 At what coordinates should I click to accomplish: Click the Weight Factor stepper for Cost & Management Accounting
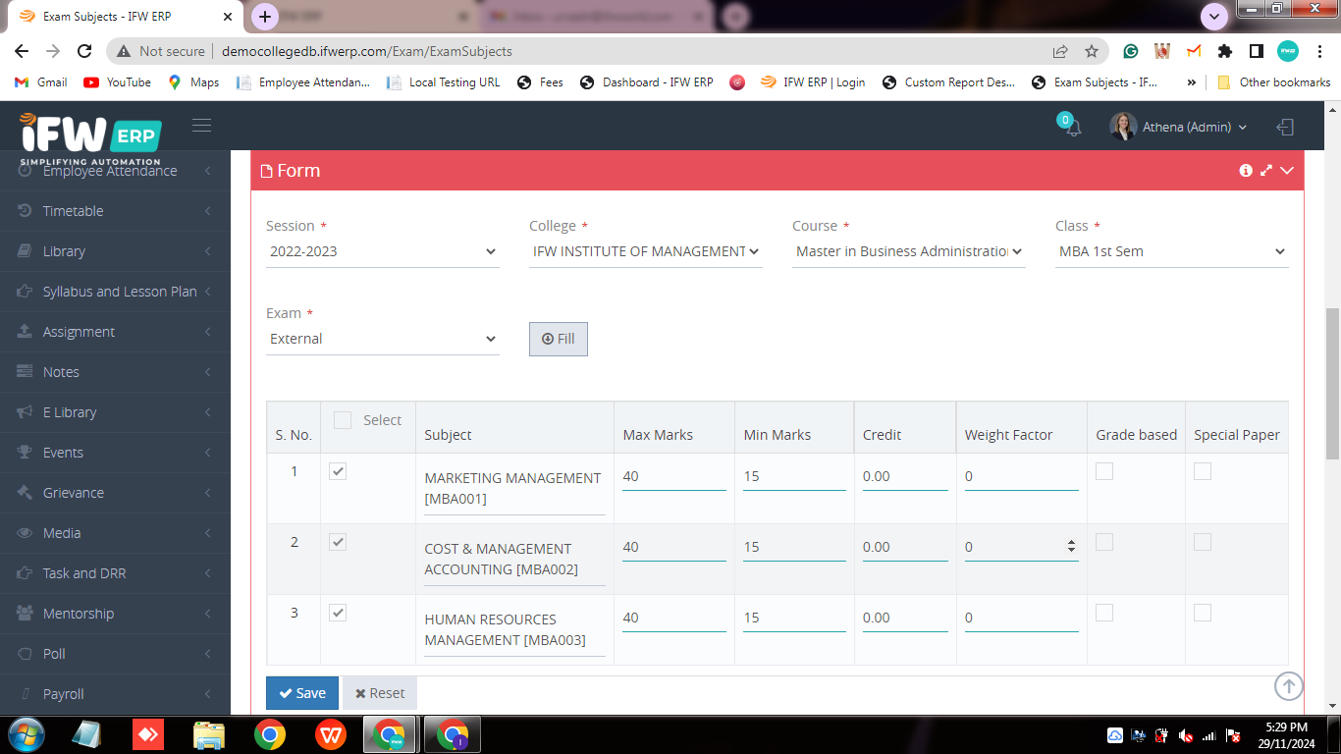(x=1071, y=546)
